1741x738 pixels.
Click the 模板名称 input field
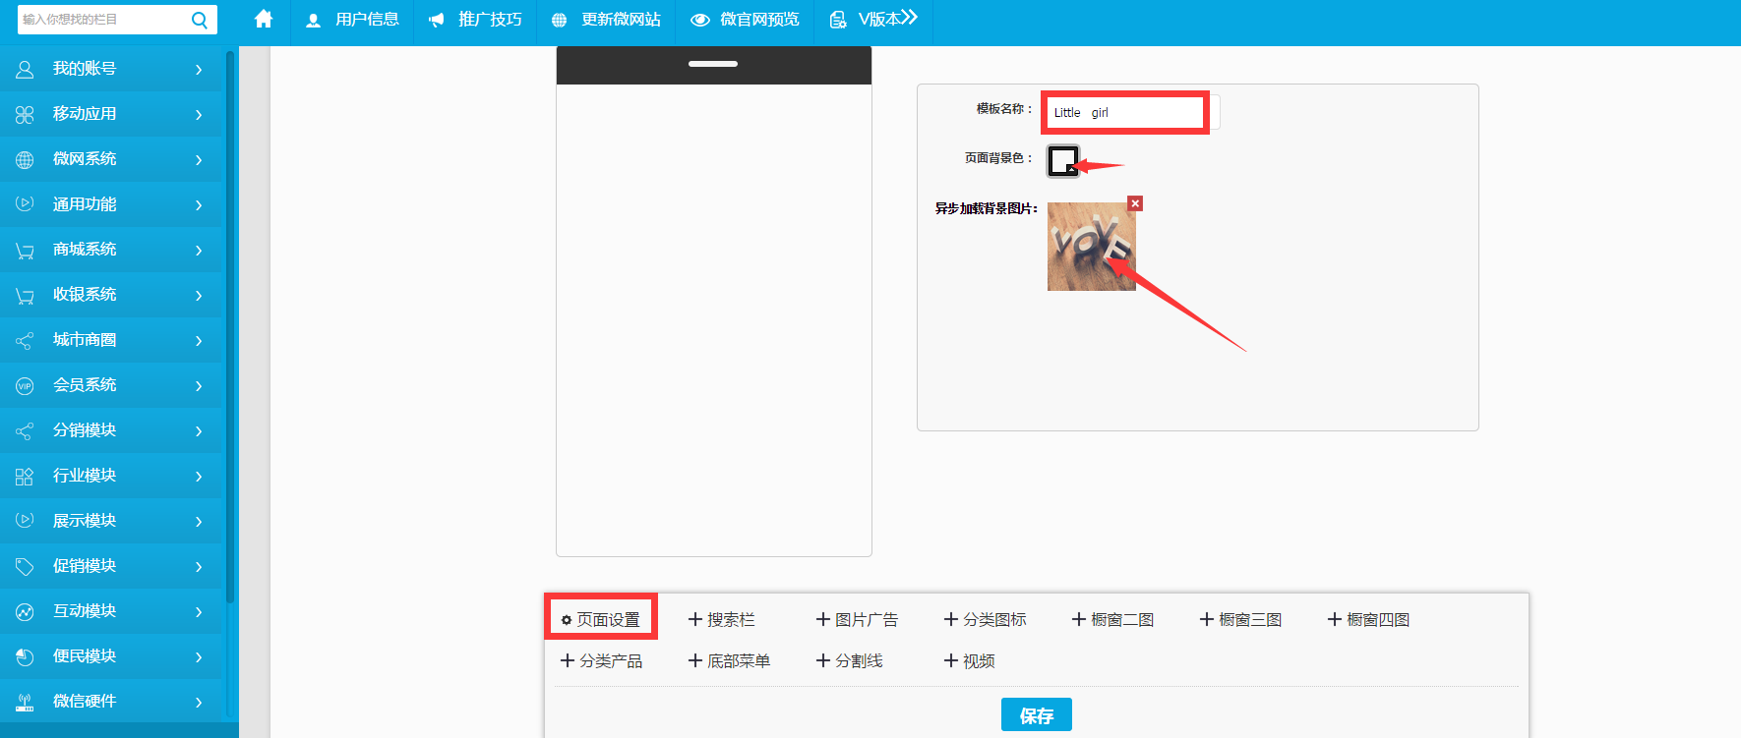click(x=1124, y=112)
